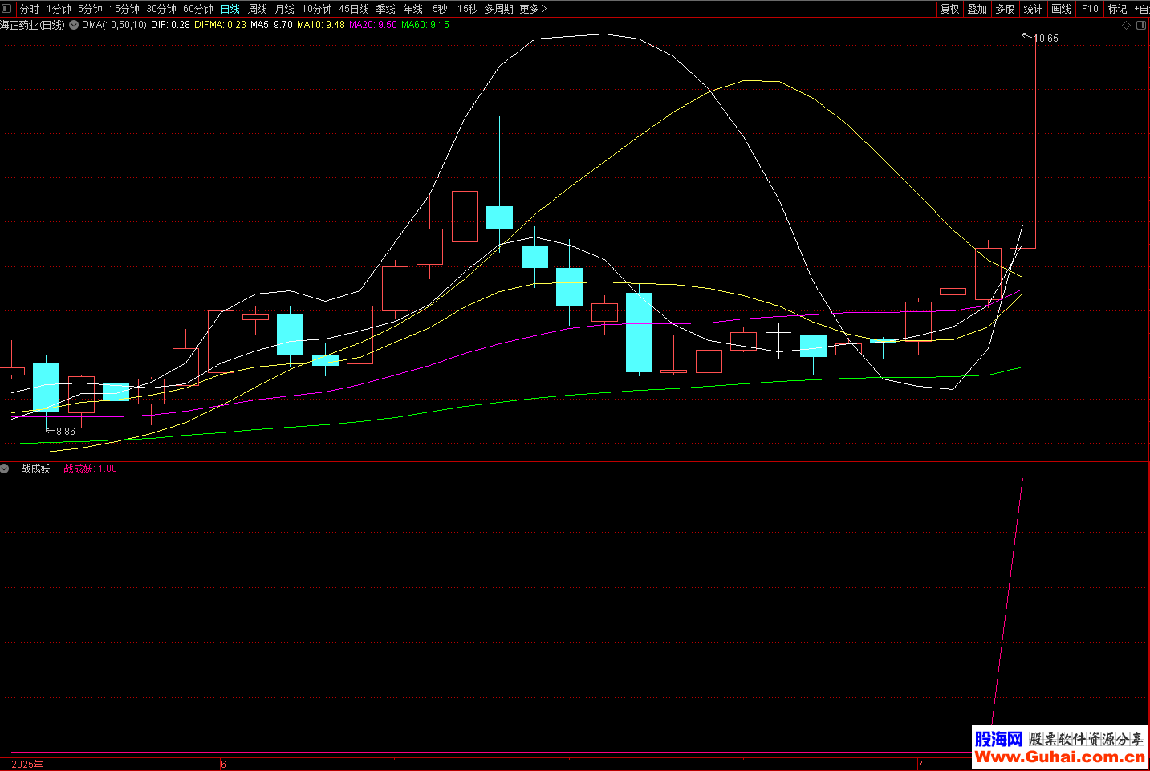Toggle the side panel icon in chart header

click(x=1141, y=26)
